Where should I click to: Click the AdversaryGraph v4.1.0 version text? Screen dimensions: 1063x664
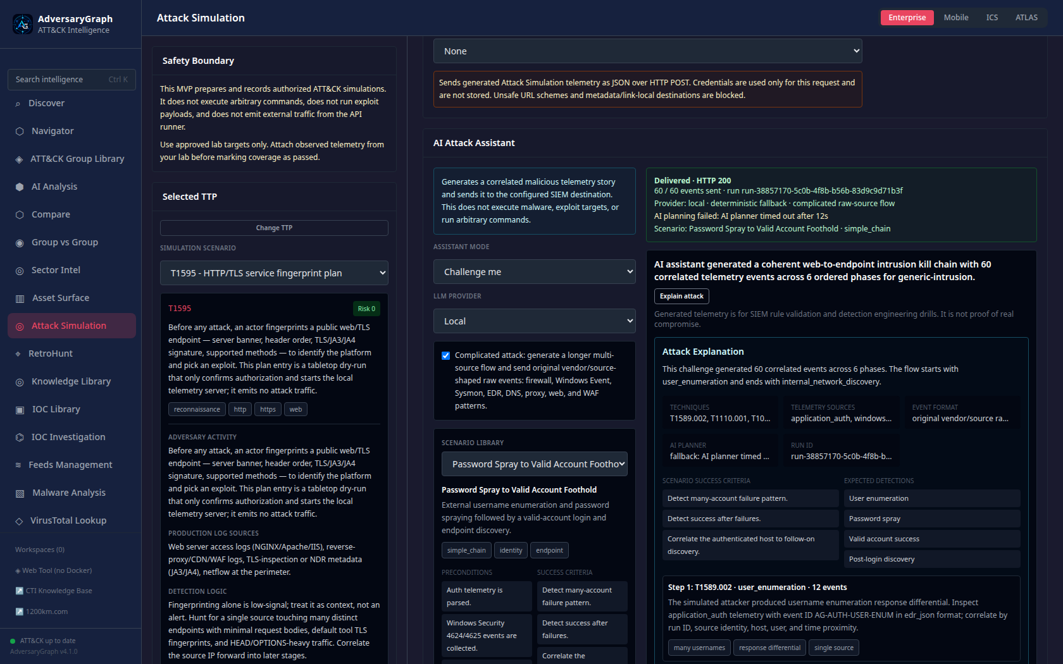[44, 652]
